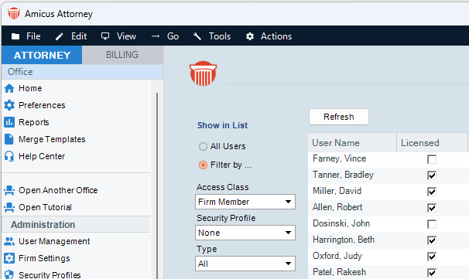Image resolution: width=469 pixels, height=279 pixels.
Task: Click the Firm Settings icon
Action: tap(9, 258)
